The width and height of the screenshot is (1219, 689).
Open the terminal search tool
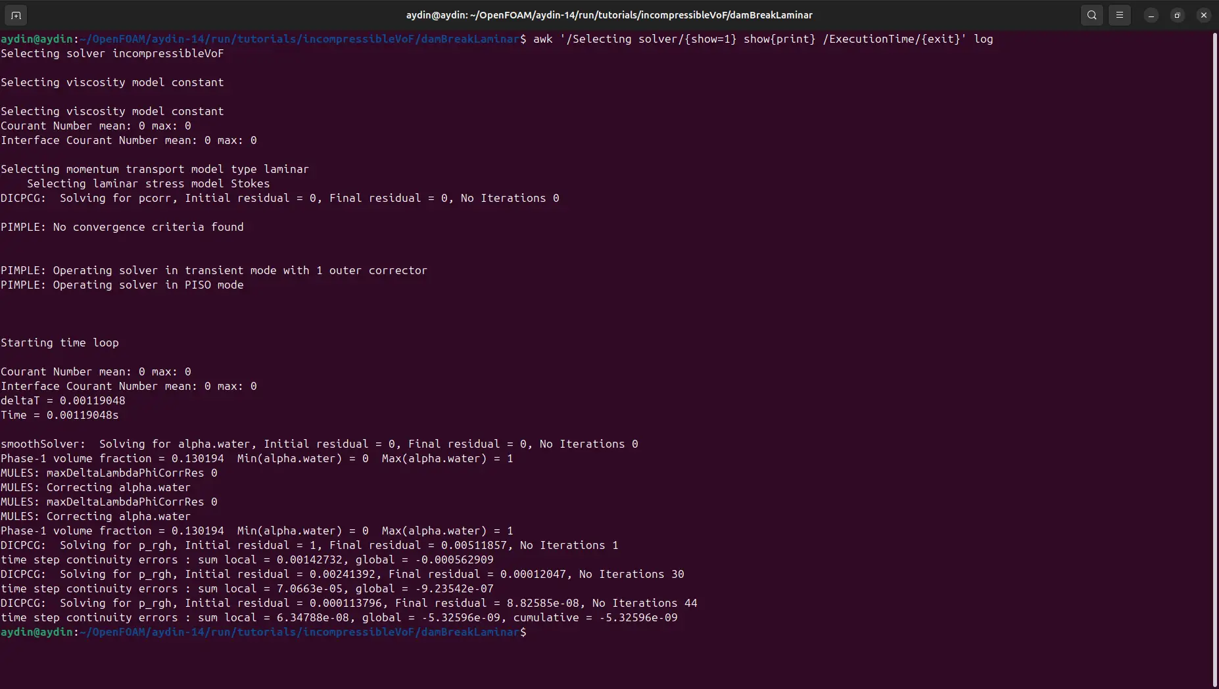pos(1092,15)
